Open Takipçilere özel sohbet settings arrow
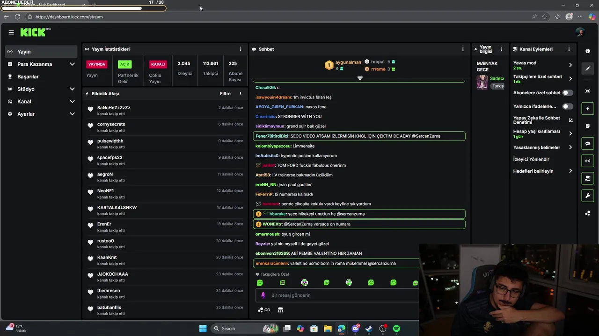This screenshot has height=336, width=599. (570, 78)
